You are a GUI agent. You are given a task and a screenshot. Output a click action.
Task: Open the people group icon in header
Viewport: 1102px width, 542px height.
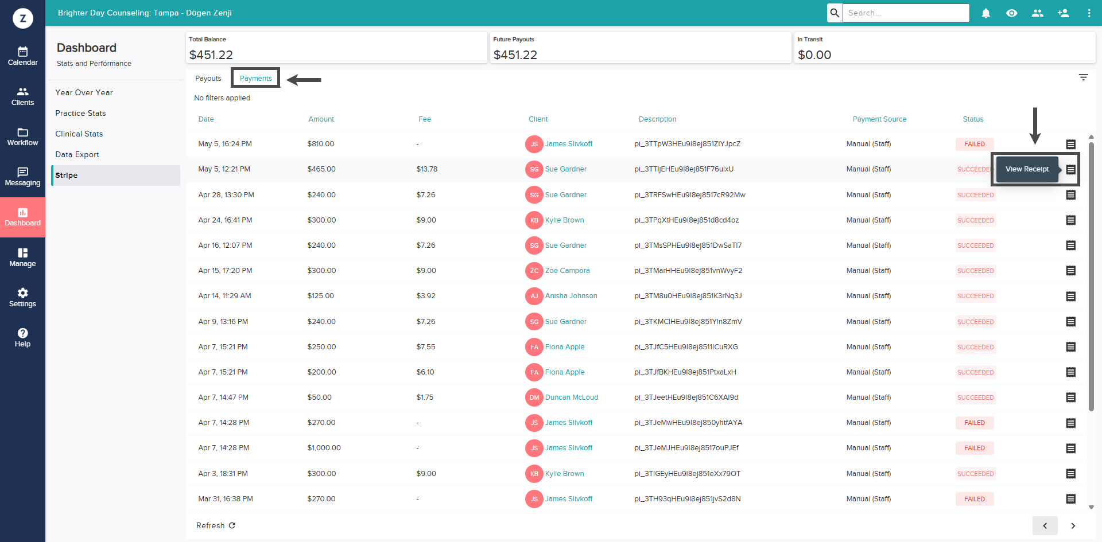click(1038, 13)
